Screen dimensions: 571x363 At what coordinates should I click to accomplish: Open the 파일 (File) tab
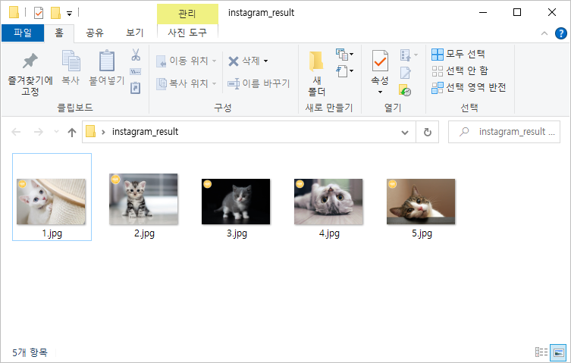click(x=23, y=33)
